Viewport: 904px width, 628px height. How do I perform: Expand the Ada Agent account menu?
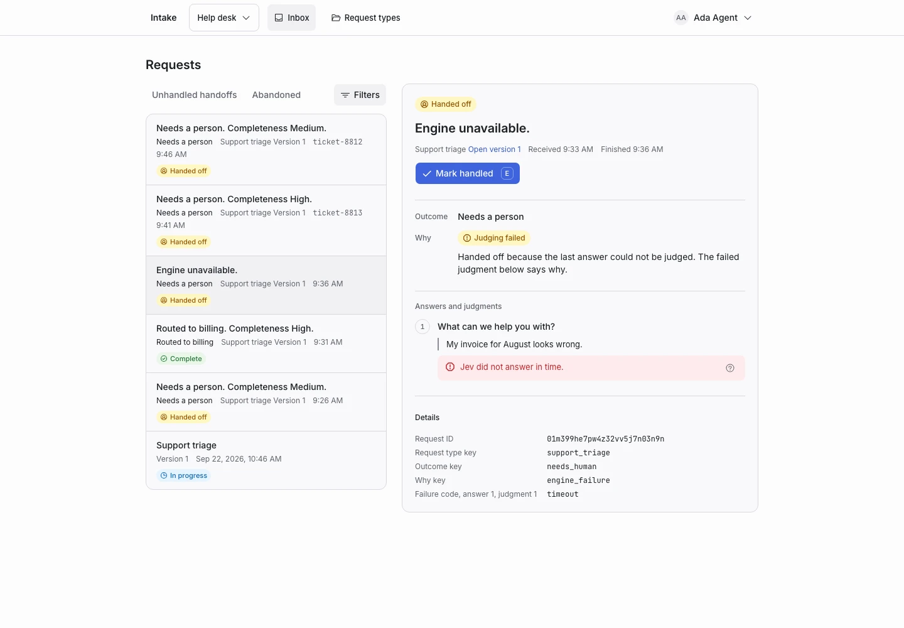713,18
